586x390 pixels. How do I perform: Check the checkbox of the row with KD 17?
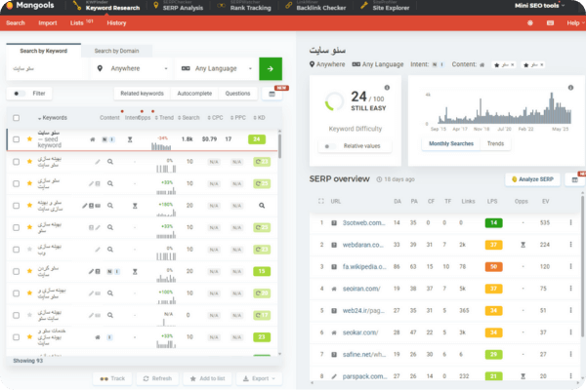coord(16,315)
